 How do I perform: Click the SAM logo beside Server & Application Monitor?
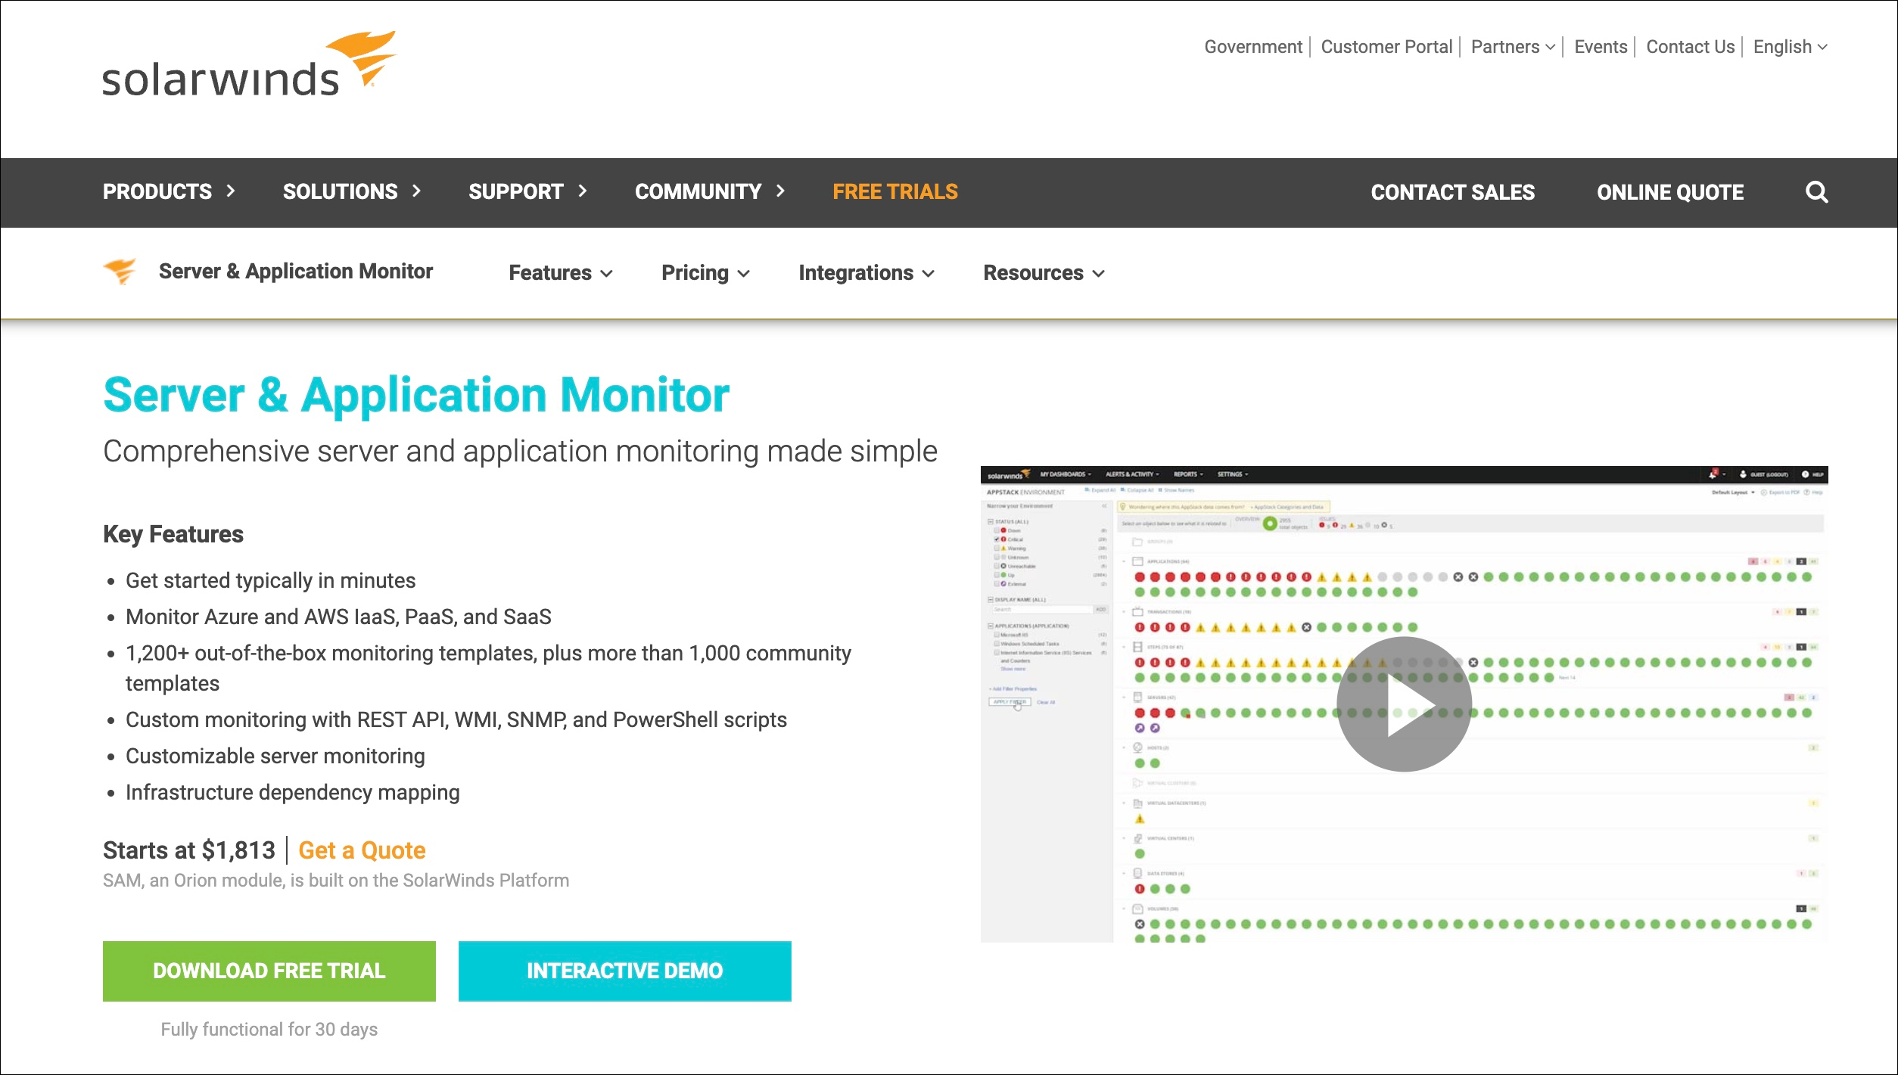(120, 272)
